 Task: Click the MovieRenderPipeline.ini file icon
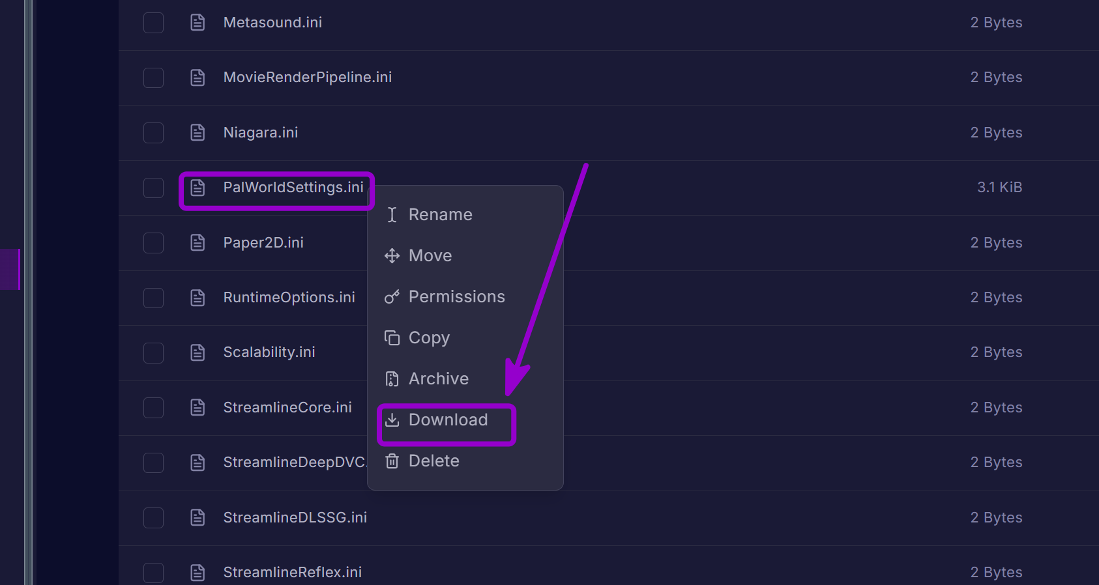(x=198, y=78)
